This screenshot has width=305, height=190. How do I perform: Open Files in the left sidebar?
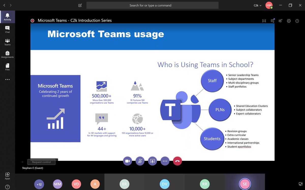coord(7,67)
